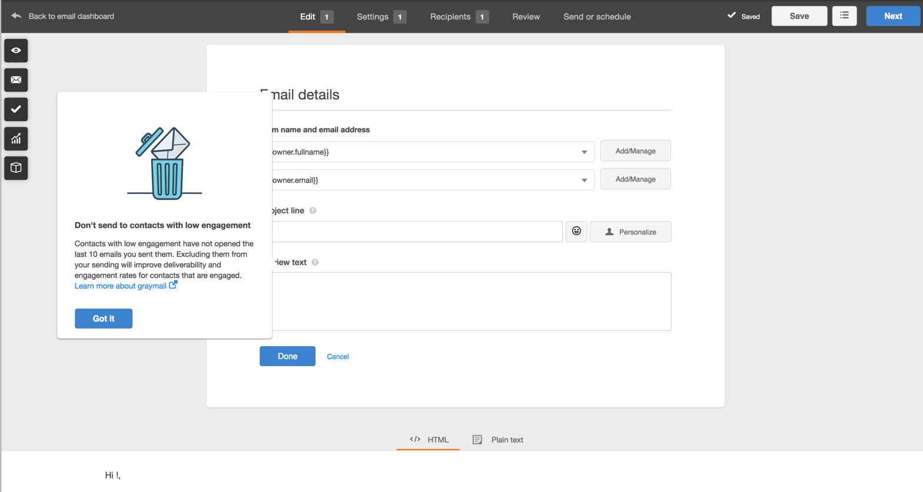The height and width of the screenshot is (492, 923).
Task: Click the preview text help question mark
Action: coord(315,262)
